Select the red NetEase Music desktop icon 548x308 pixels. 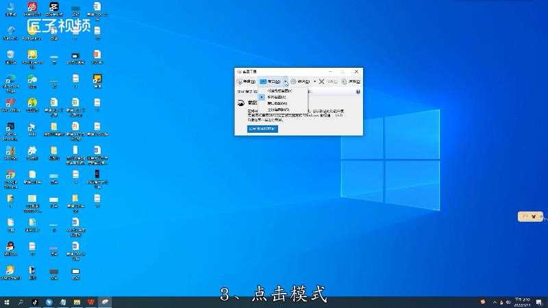point(32,9)
